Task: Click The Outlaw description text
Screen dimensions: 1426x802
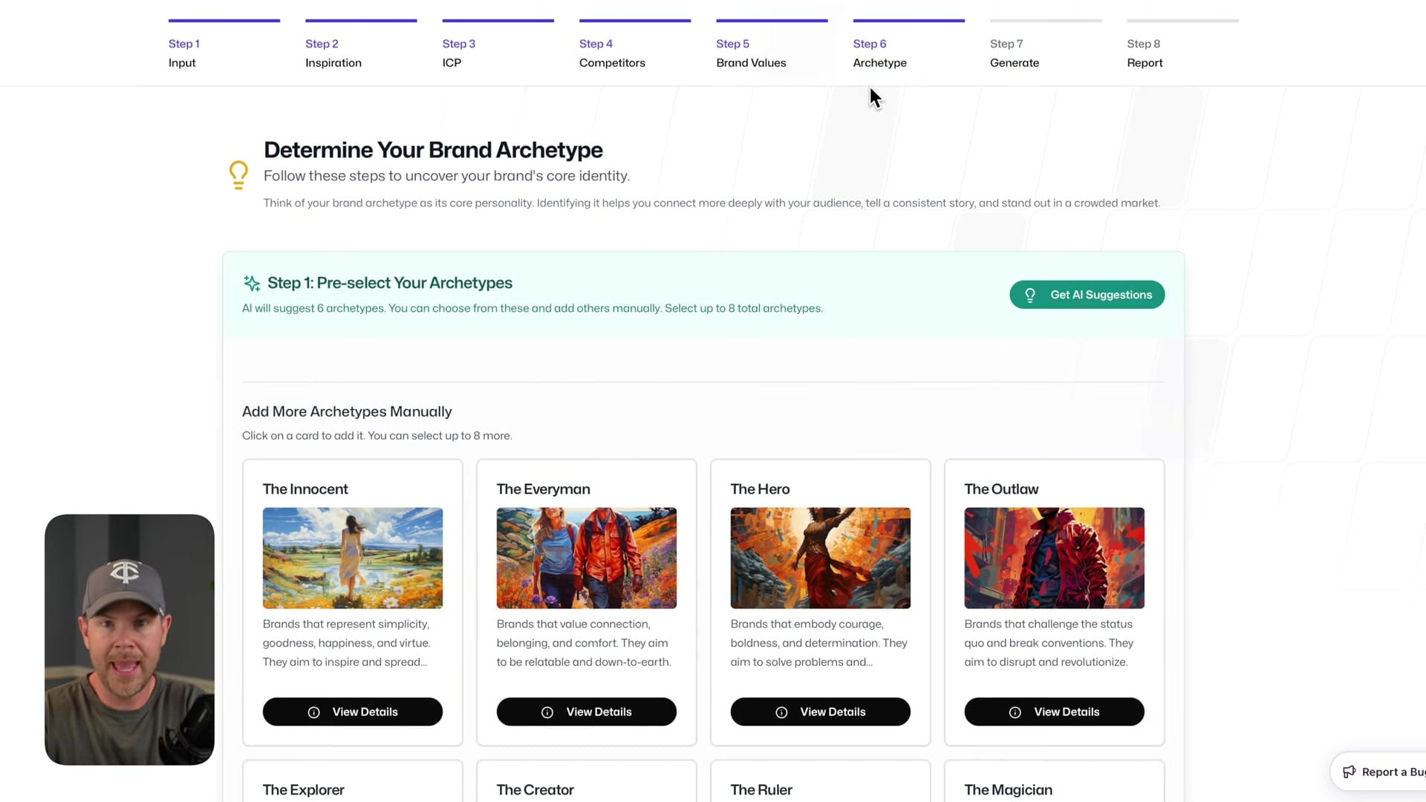Action: (1049, 643)
